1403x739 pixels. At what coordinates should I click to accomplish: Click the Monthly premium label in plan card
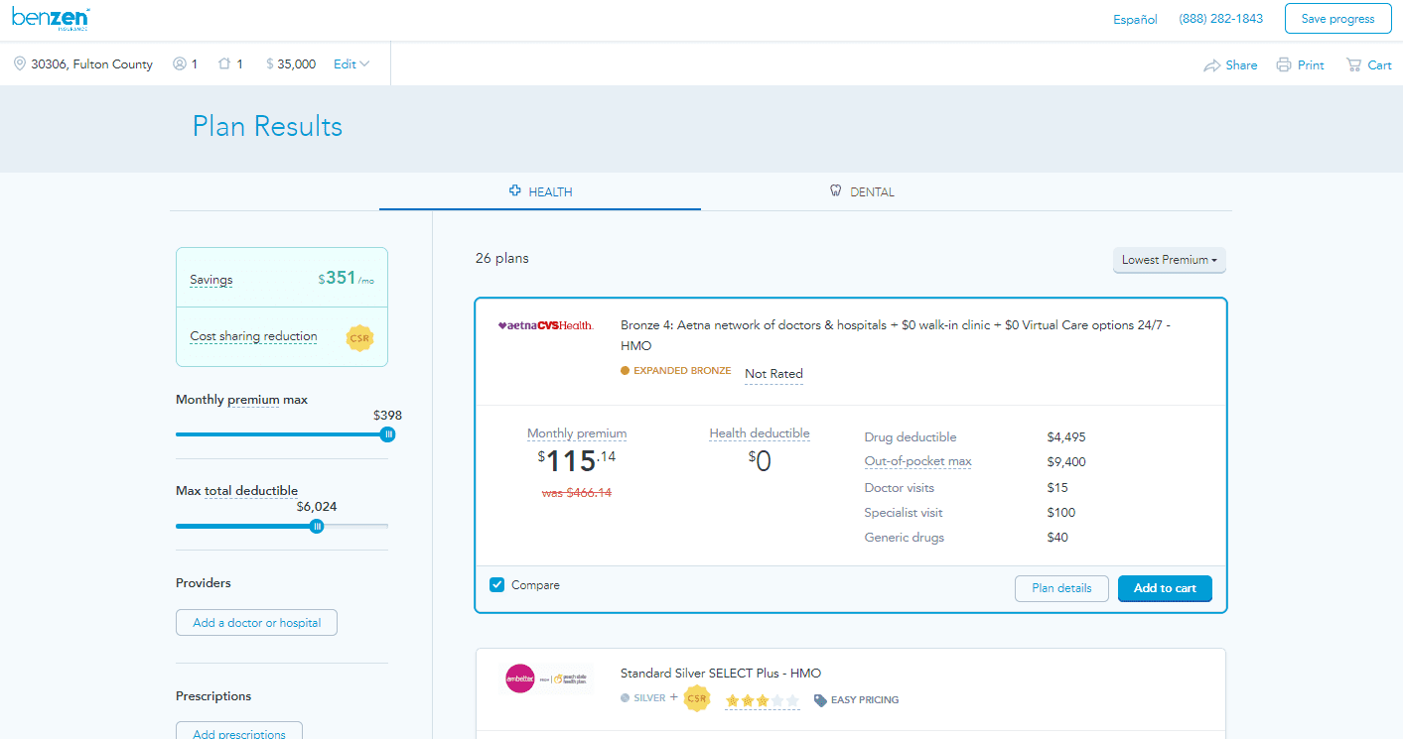coord(577,433)
